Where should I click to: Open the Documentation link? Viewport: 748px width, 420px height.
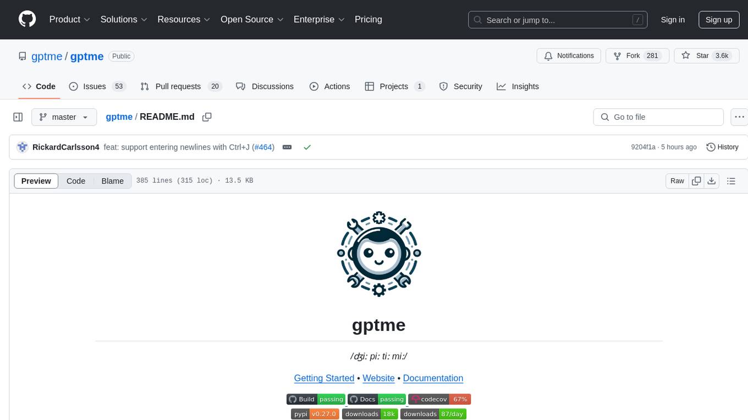(433, 378)
